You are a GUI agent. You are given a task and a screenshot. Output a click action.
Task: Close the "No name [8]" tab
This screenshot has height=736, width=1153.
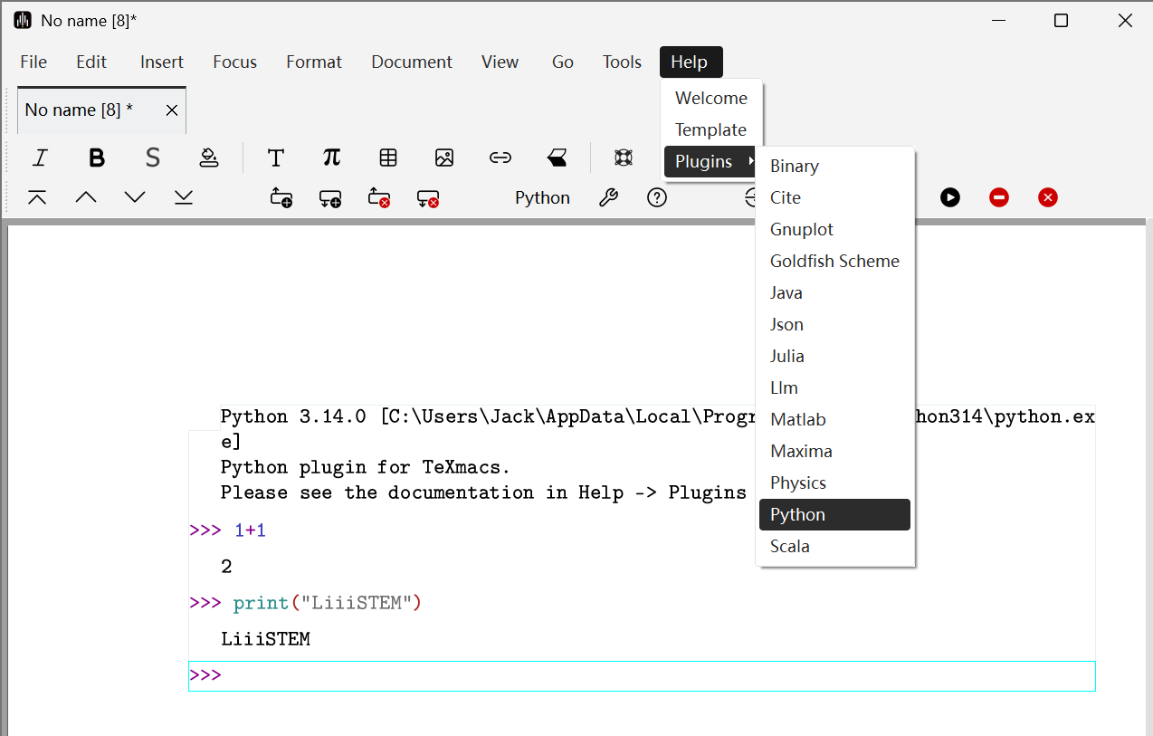(x=171, y=110)
